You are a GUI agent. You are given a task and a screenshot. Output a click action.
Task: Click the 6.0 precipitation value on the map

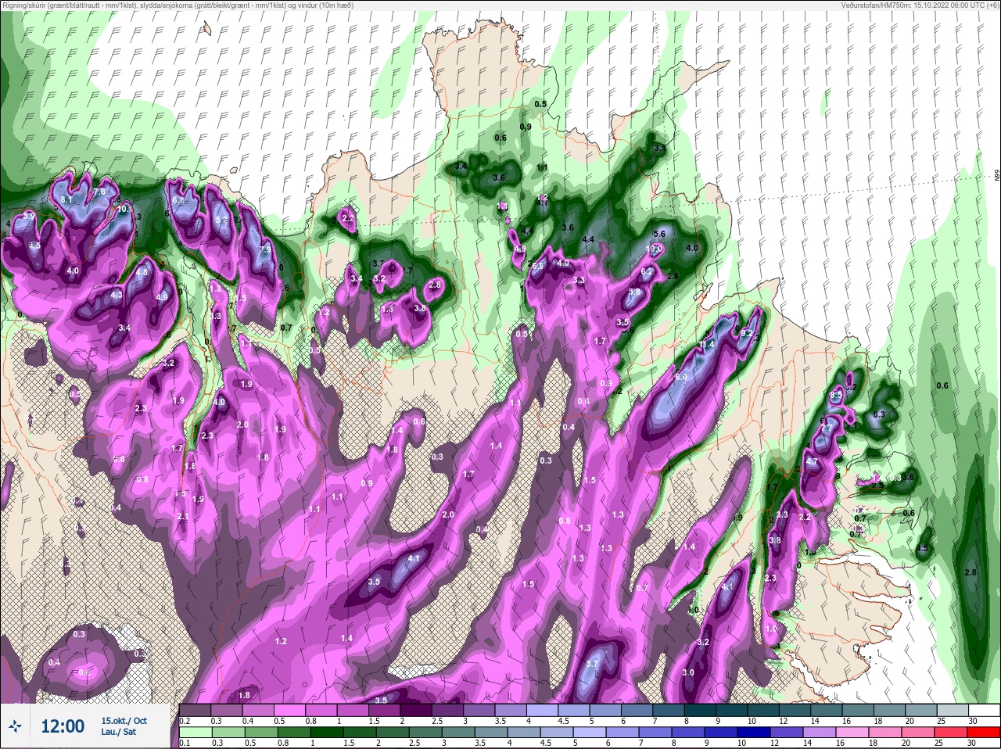(x=681, y=377)
